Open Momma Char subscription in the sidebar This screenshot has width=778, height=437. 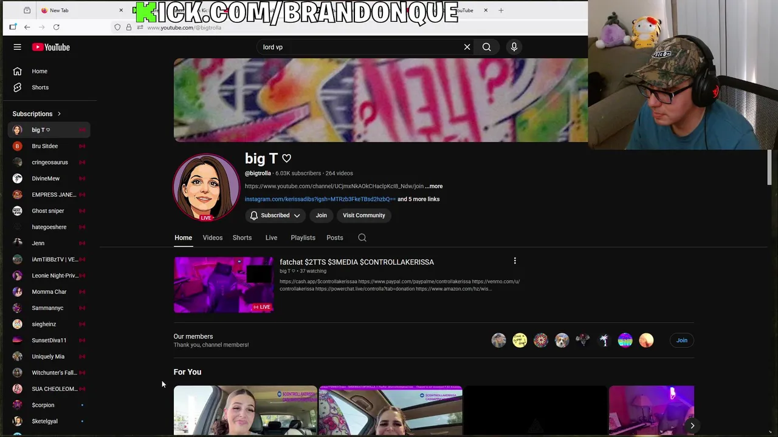click(49, 292)
